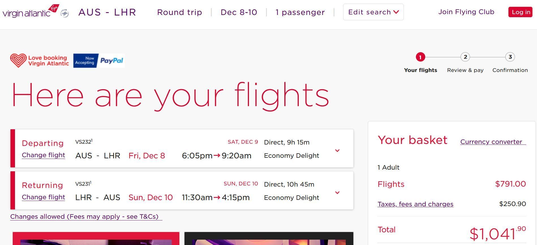The image size is (537, 245).
Task: Click Change flight for the departing flight
Action: click(43, 155)
